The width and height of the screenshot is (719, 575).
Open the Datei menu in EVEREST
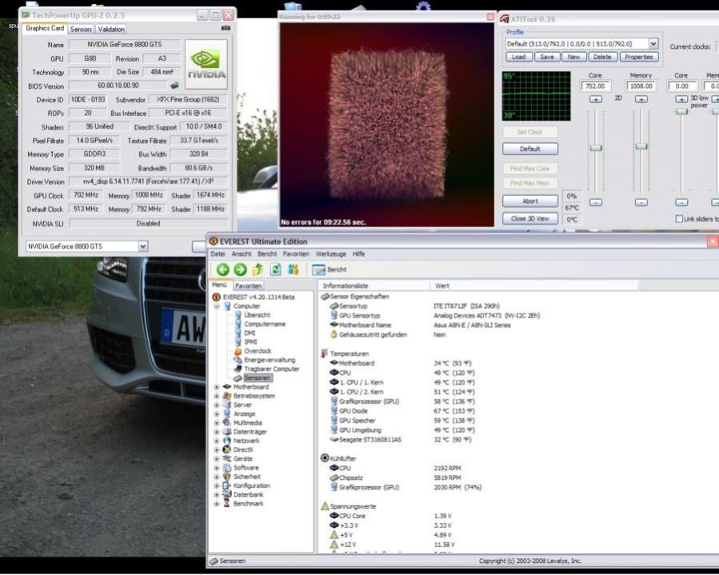[218, 254]
